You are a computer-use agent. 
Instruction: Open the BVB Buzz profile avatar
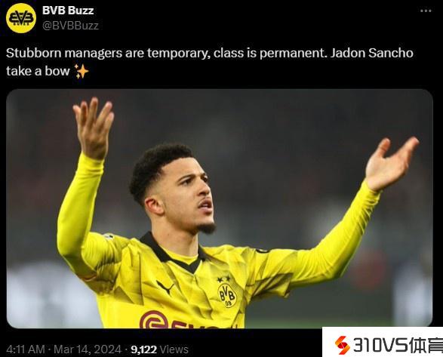[x=21, y=18]
